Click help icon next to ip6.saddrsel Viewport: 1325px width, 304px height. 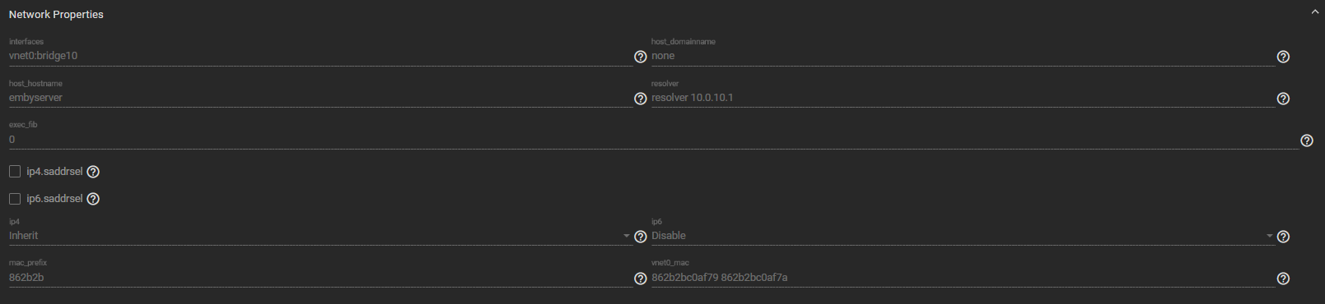pyautogui.click(x=93, y=199)
